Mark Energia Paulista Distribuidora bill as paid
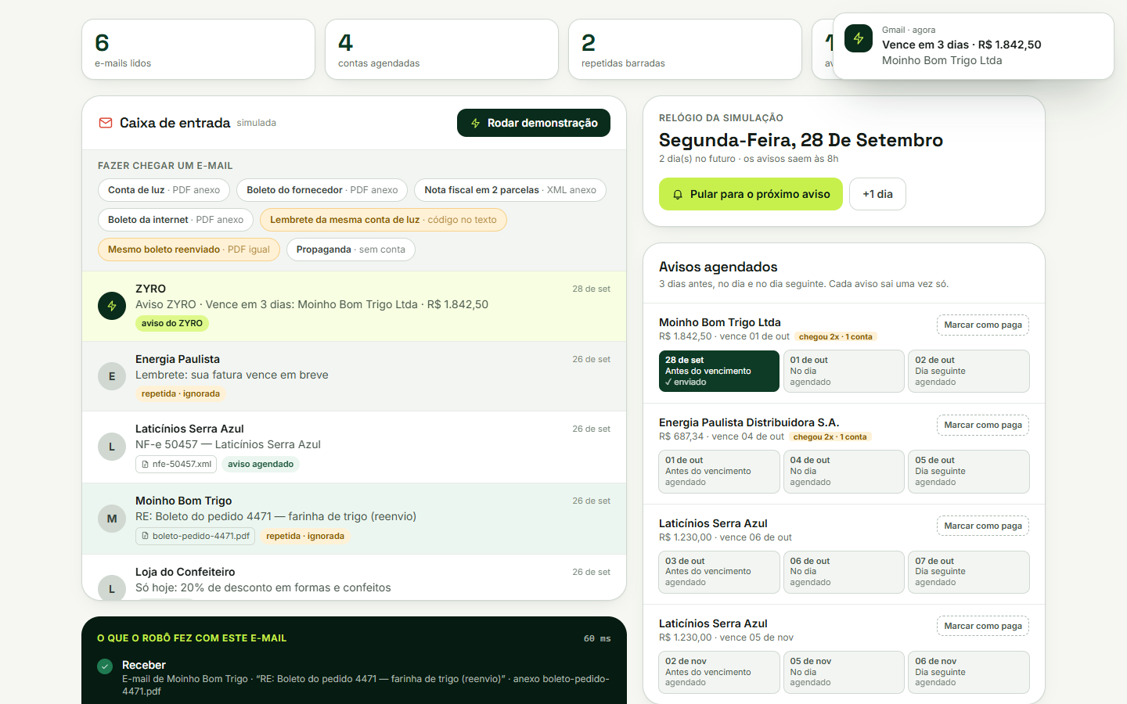Image resolution: width=1127 pixels, height=704 pixels. point(983,425)
